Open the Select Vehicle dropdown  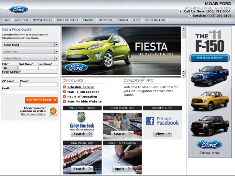[x=30, y=58]
